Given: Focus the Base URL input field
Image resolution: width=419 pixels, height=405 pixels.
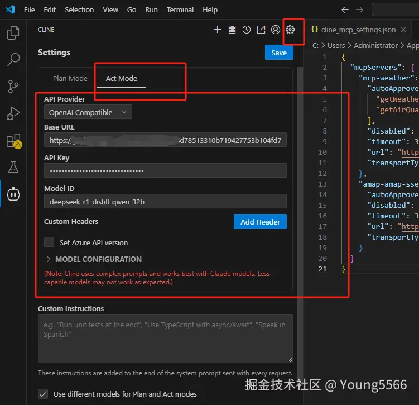Looking at the screenshot, I should [165, 140].
